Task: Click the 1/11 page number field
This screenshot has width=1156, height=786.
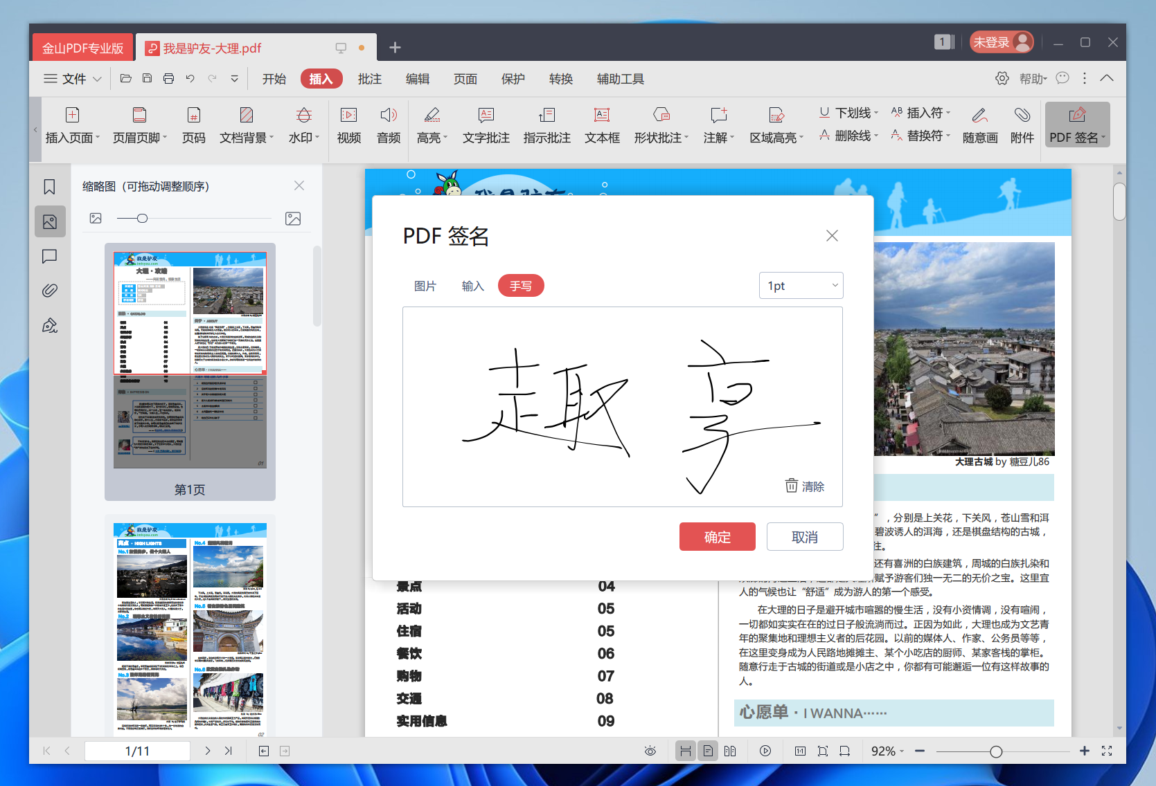Action: coord(137,751)
